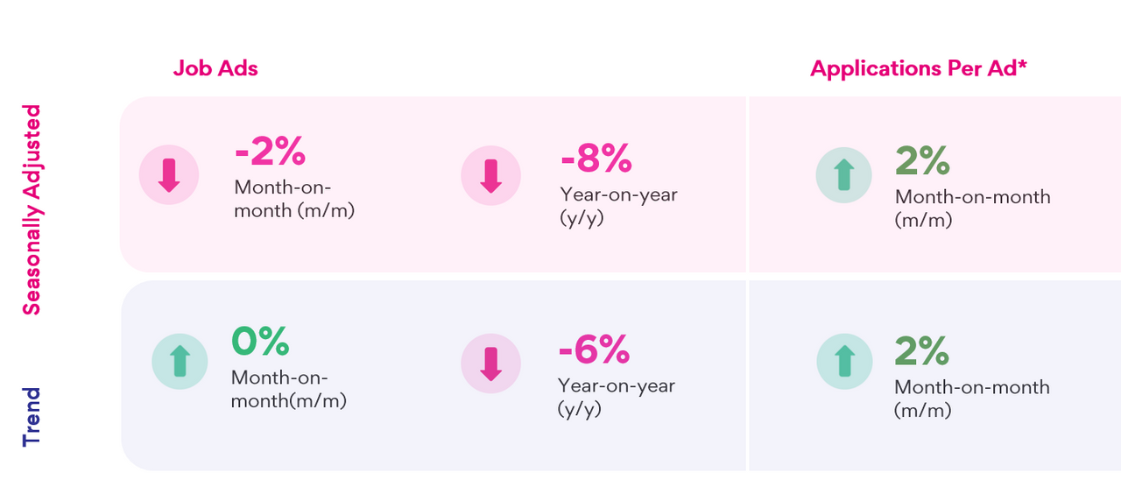The height and width of the screenshot is (487, 1121).
Task: Click the up arrow in Trend Applications Per Ad
Action: (844, 361)
